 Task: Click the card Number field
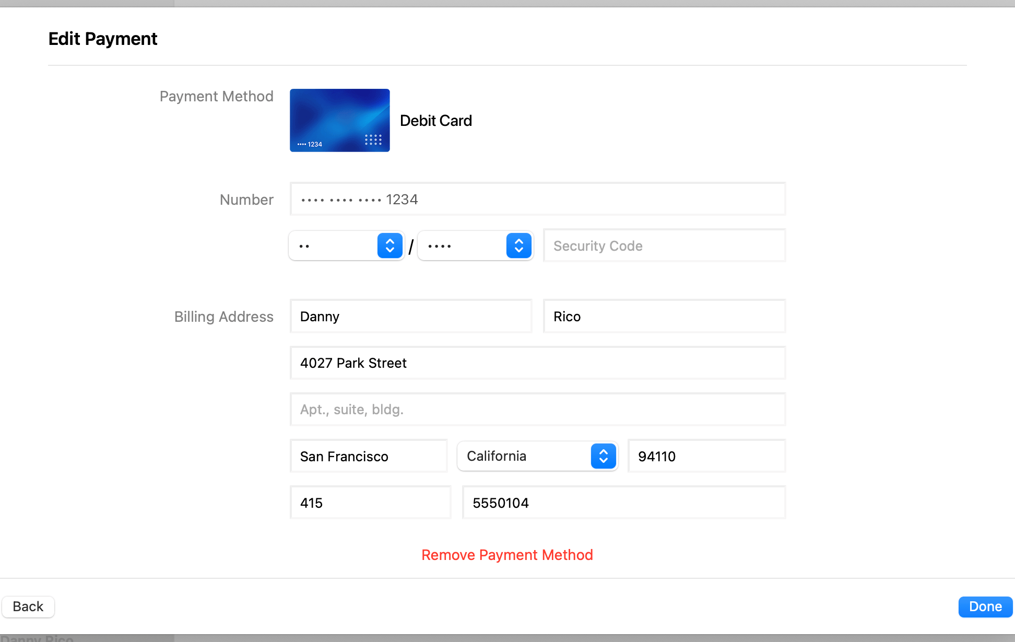[538, 199]
